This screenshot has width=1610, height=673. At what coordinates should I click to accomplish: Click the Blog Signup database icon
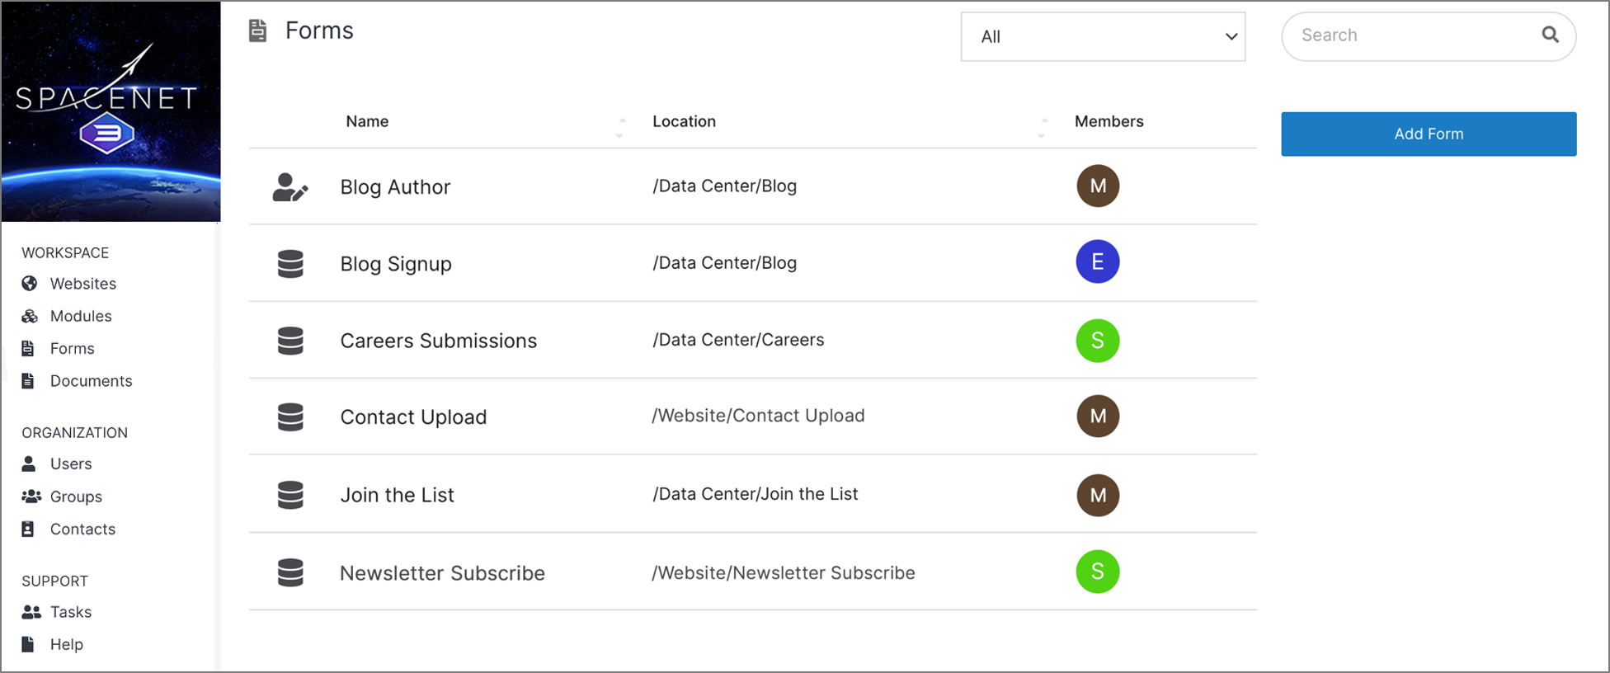point(290,264)
